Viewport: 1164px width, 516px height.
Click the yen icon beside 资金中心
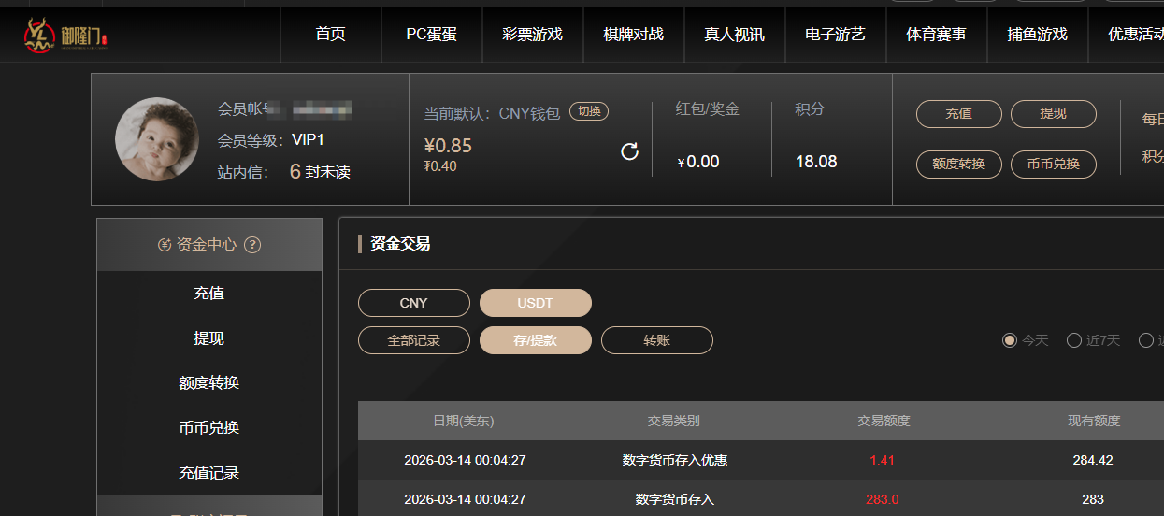click(x=165, y=245)
